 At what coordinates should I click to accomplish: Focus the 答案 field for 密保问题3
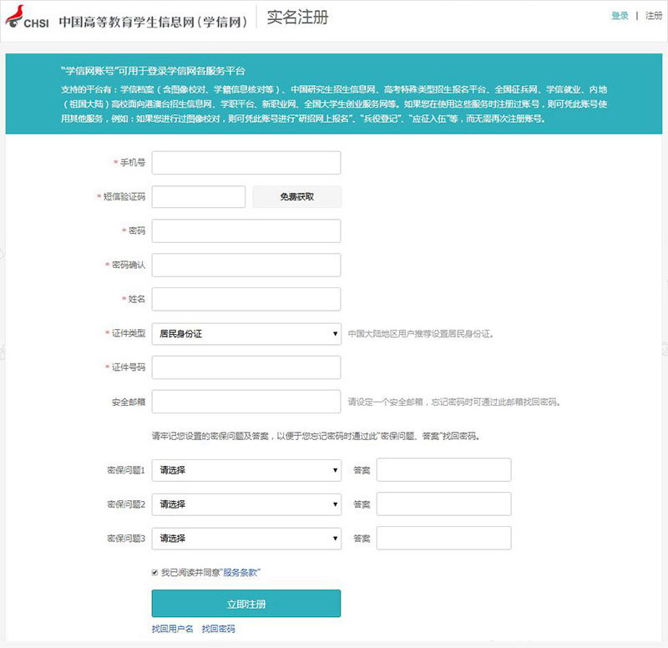(444, 538)
